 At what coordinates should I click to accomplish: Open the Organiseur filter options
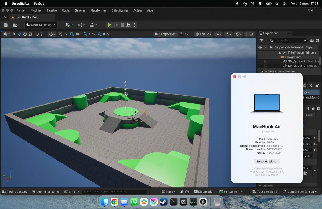(x=263, y=40)
